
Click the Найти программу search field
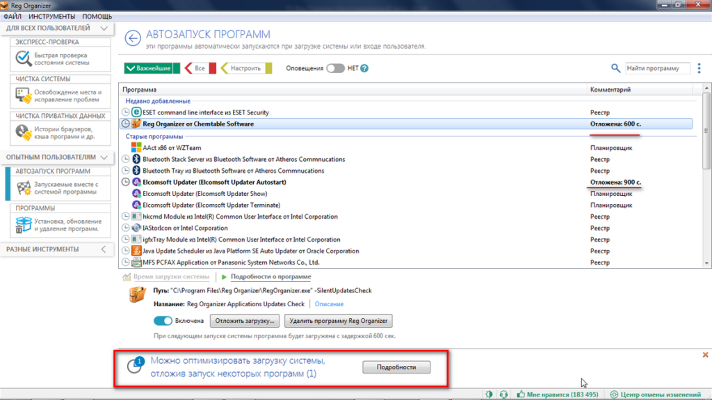[656, 68]
